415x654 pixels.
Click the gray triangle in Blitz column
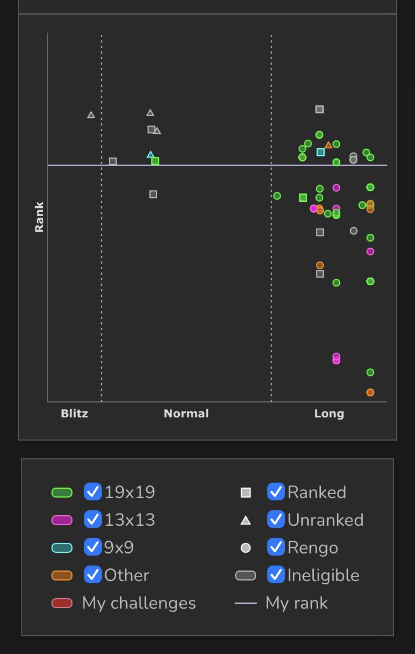tap(91, 115)
